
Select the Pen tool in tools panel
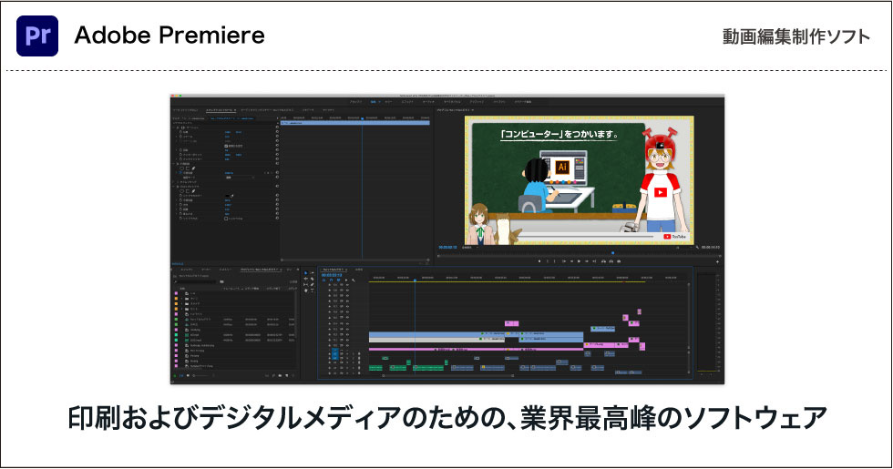pyautogui.click(x=312, y=284)
